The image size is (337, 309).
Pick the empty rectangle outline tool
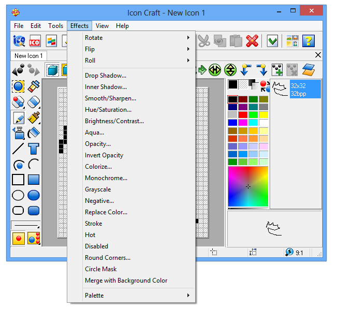pyautogui.click(x=18, y=180)
